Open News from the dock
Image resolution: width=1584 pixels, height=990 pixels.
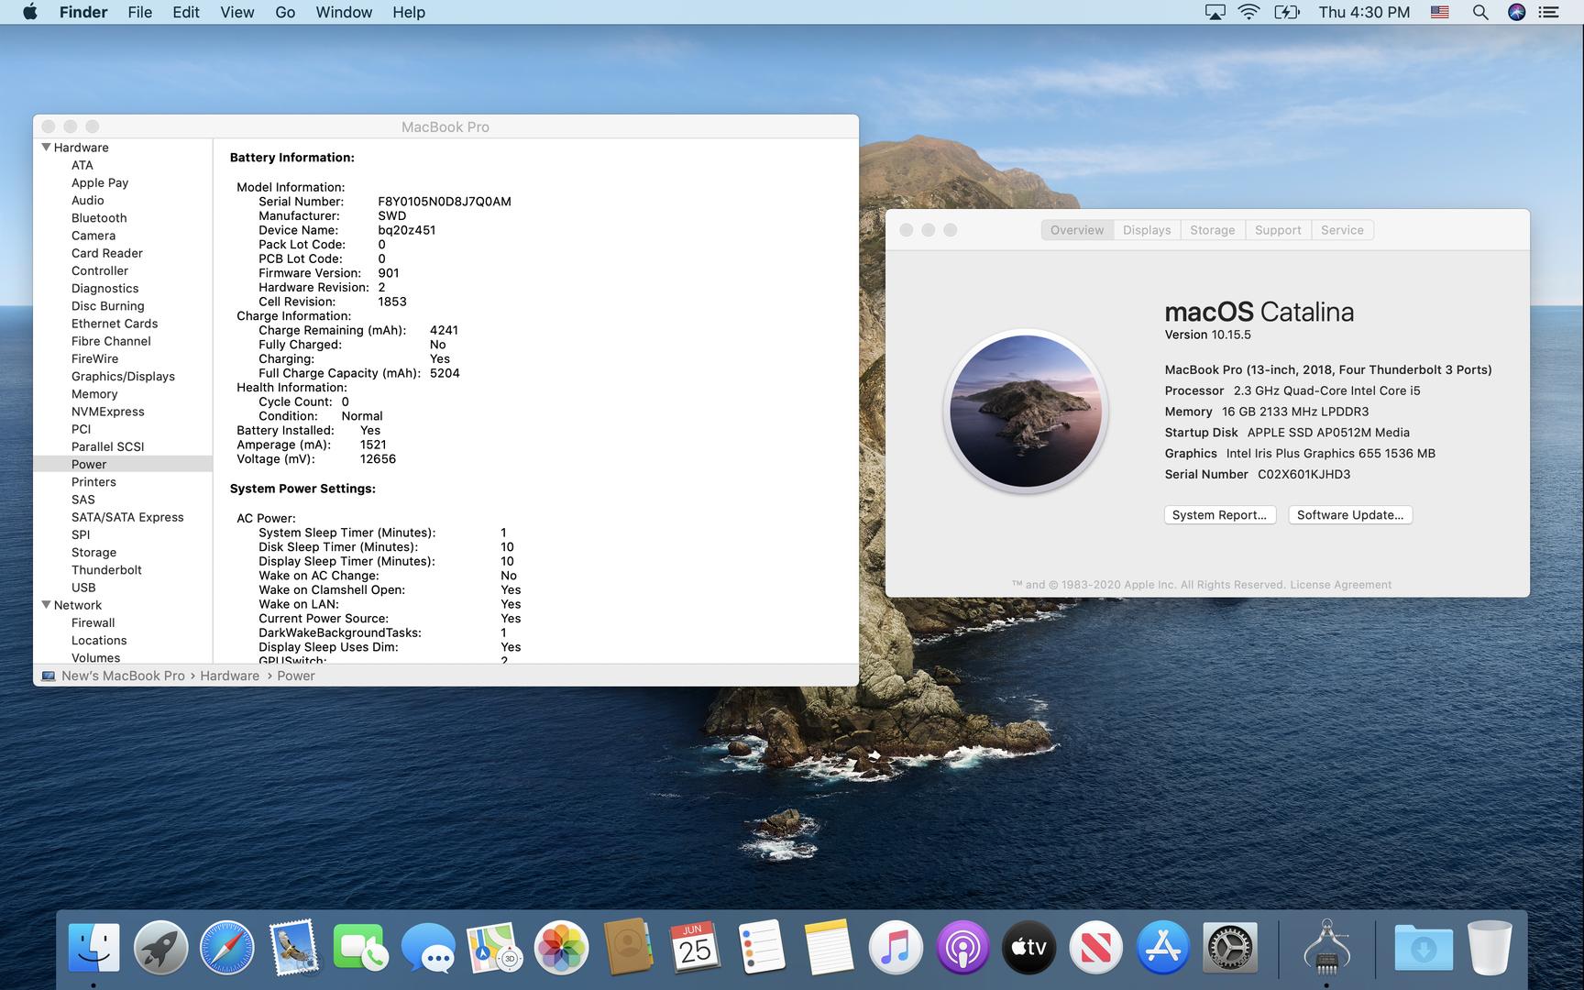click(x=1095, y=947)
